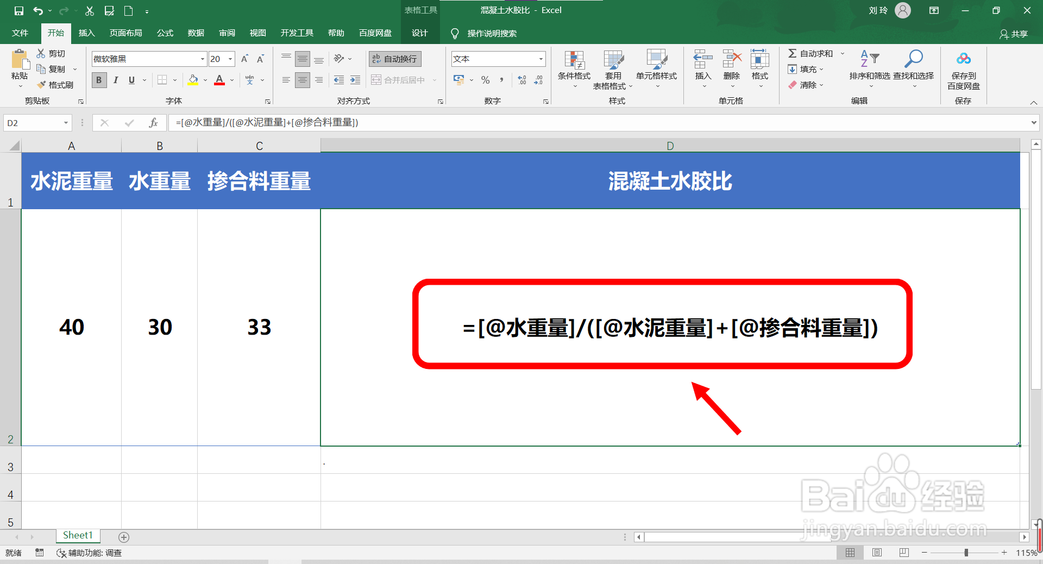The height and width of the screenshot is (564, 1043).
Task: Open the AutoSum (自动求和) function
Action: click(812, 53)
